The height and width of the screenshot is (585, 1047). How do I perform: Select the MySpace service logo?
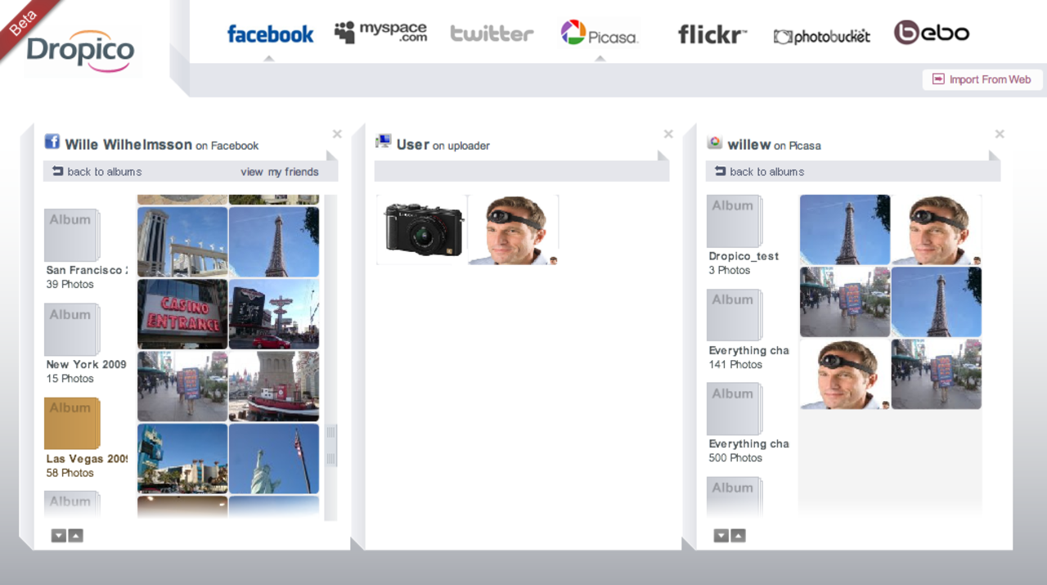tap(380, 33)
